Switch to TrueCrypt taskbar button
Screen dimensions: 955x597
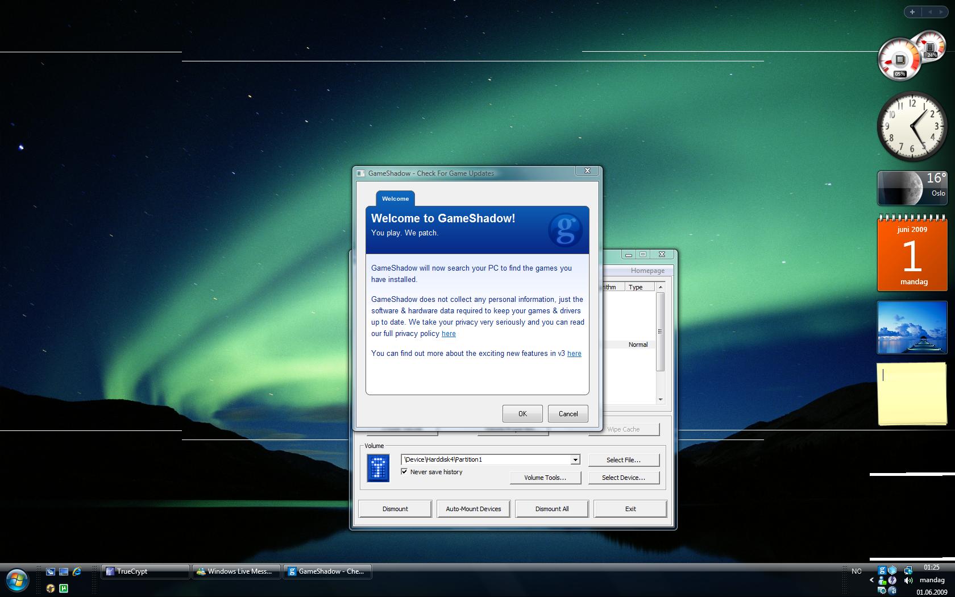146,571
